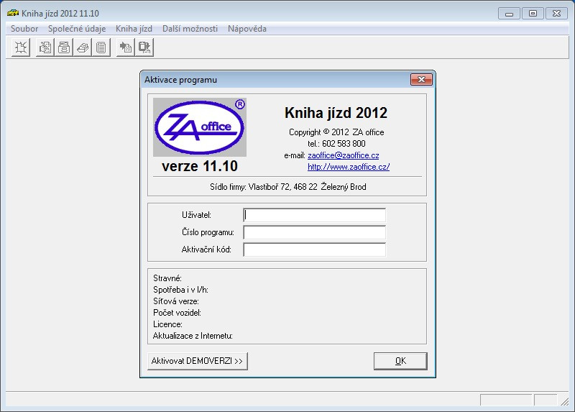
Task: Focus the Uživatel input field
Action: point(314,215)
